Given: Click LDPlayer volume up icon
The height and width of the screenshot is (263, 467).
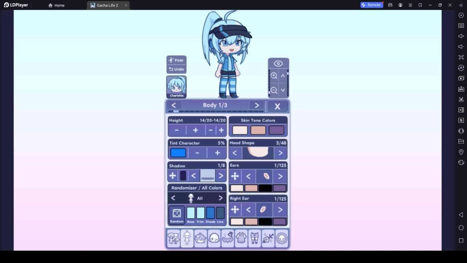Looking at the screenshot, I should point(461,36).
